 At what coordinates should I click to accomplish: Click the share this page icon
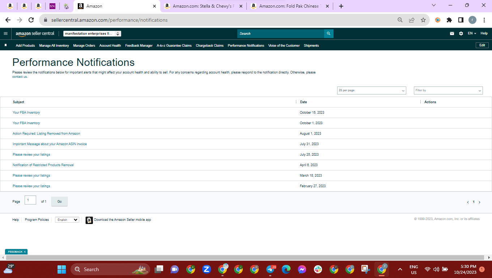point(411,20)
